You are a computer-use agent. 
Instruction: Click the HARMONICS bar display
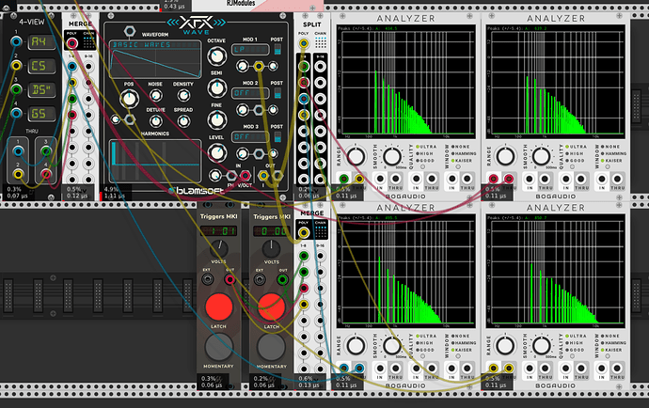pos(155,161)
